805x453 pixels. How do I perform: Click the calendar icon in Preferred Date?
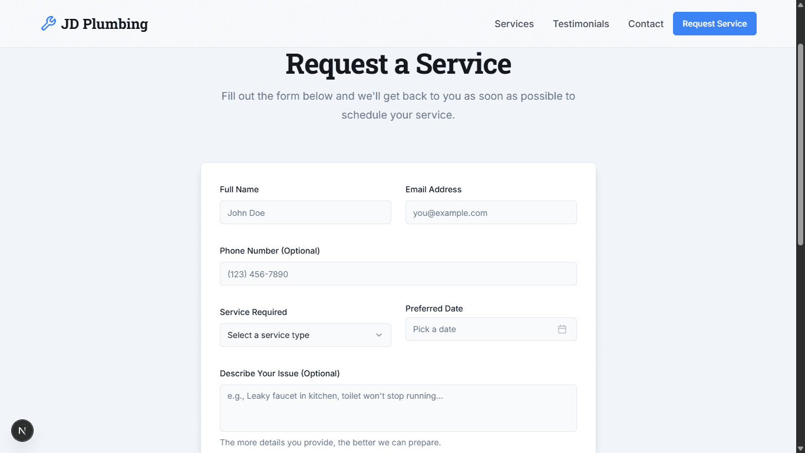pyautogui.click(x=562, y=329)
